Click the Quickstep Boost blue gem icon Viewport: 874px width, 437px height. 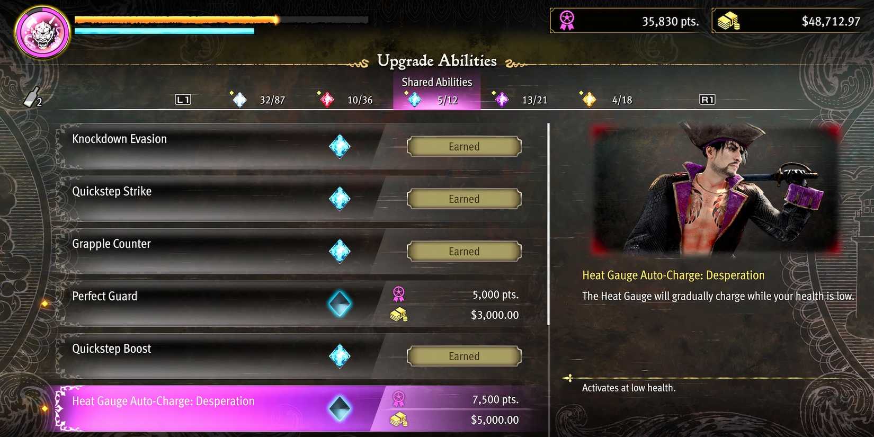pyautogui.click(x=340, y=356)
